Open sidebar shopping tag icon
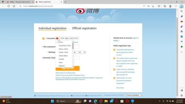The height and width of the screenshot is (104, 185). pos(182,16)
